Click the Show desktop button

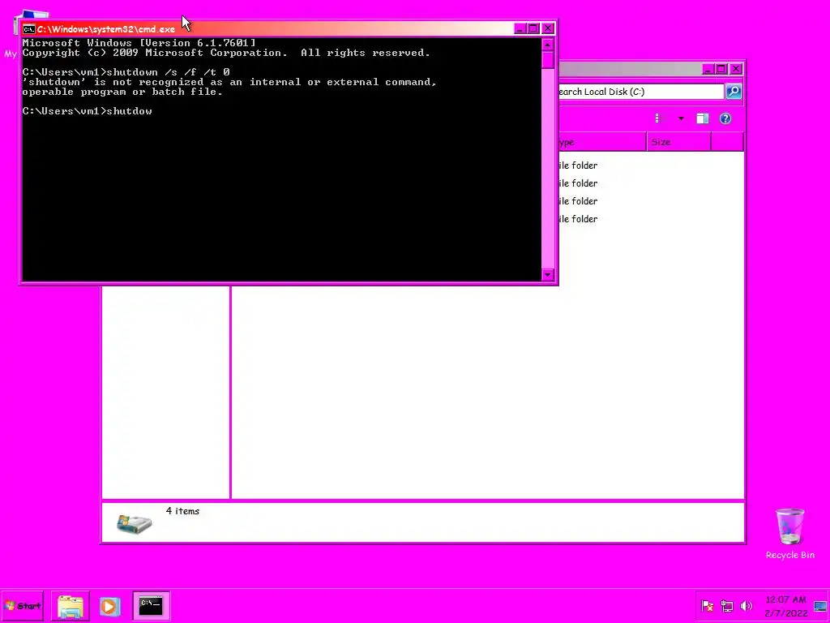[x=820, y=606]
